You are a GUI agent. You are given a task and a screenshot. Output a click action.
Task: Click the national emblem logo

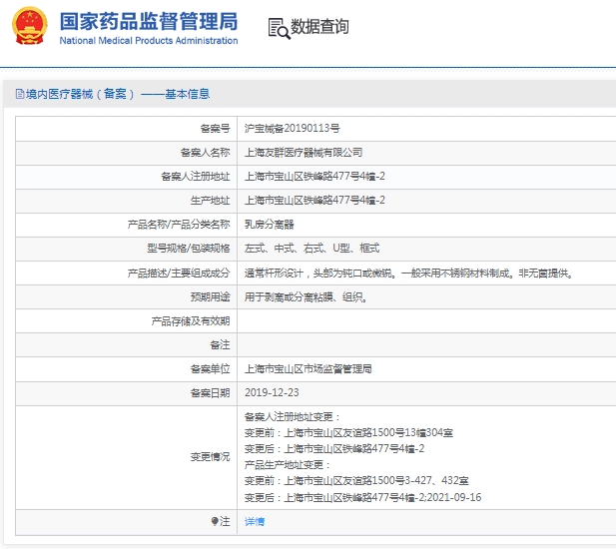30,26
